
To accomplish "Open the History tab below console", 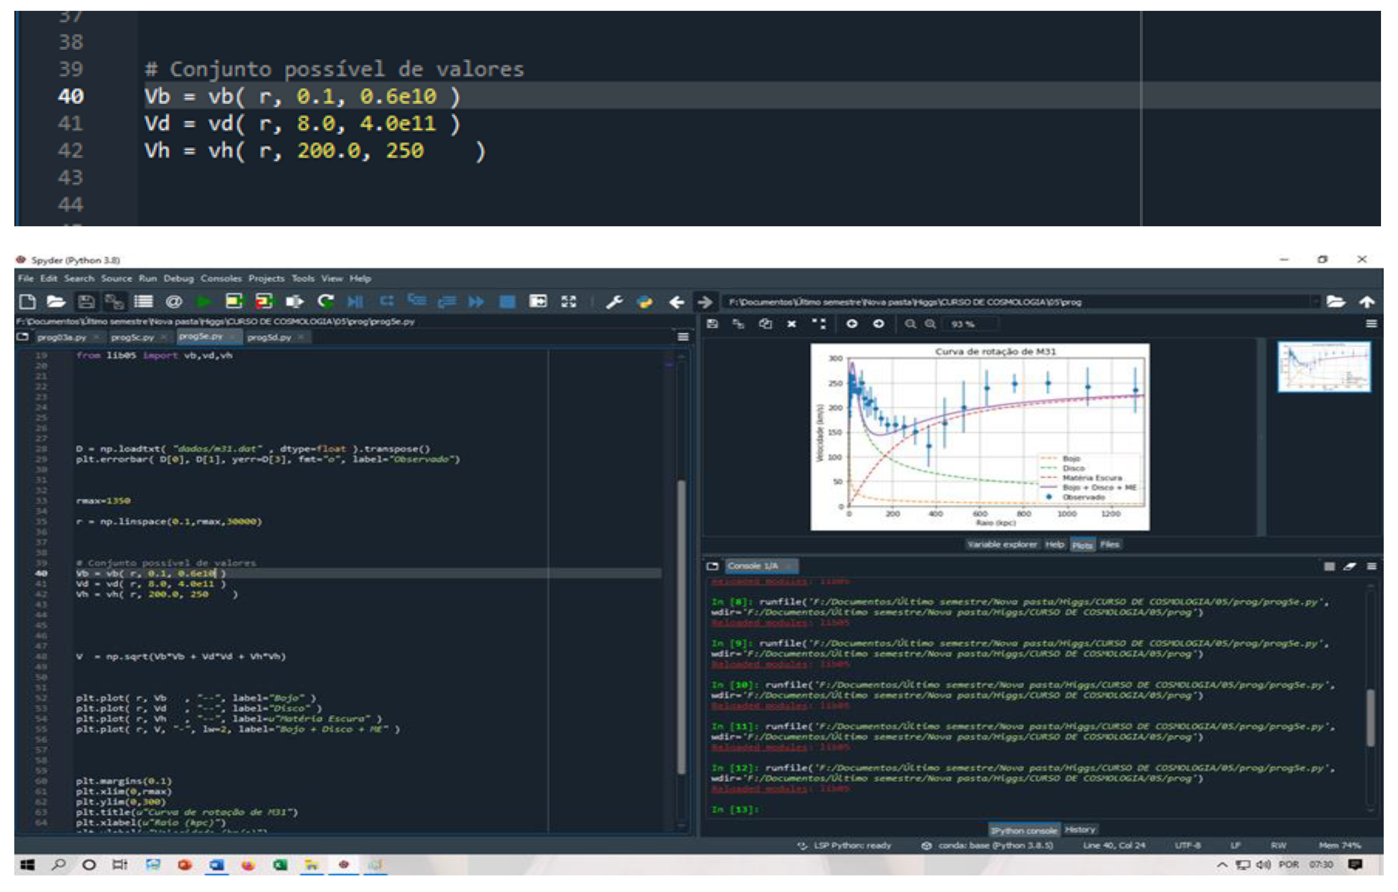I will (1080, 830).
